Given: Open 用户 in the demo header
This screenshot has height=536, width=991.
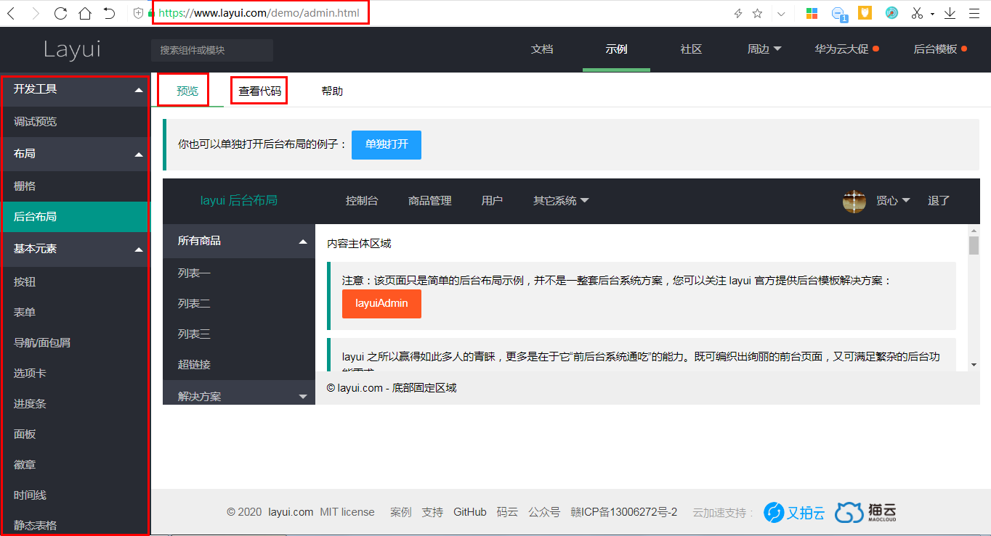Looking at the screenshot, I should click(x=492, y=201).
